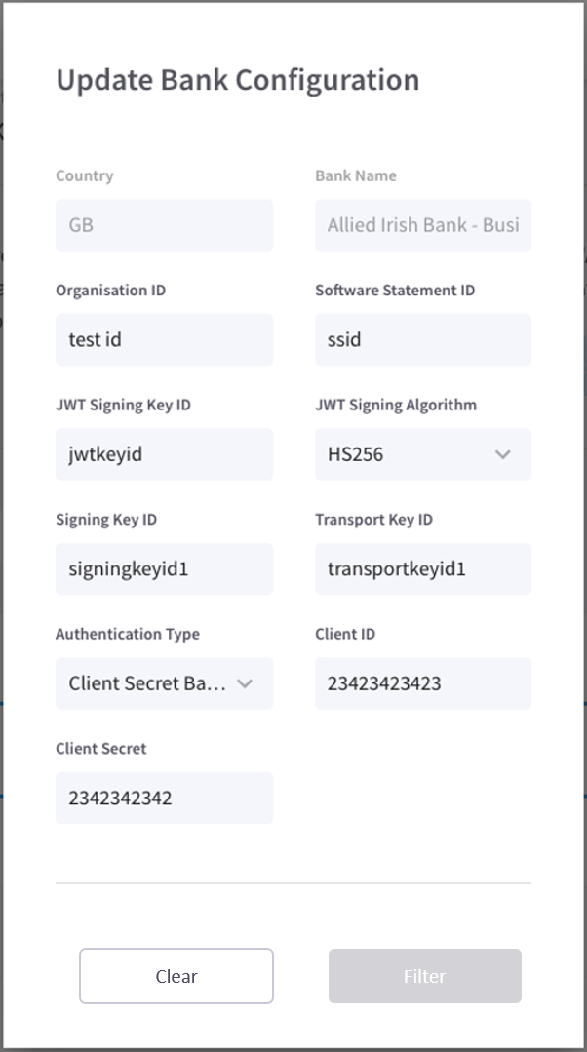Click the chevron arrow beside Client Secret Basic
The image size is (587, 1052).
245,683
